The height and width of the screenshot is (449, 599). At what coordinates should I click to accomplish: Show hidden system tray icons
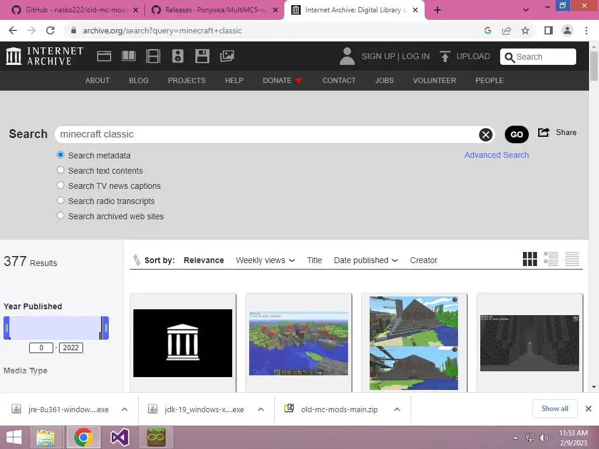click(x=516, y=438)
